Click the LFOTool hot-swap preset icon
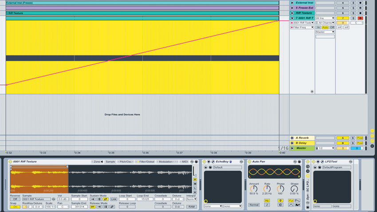The height and width of the screenshot is (212, 377). pyautogui.click(x=350, y=162)
